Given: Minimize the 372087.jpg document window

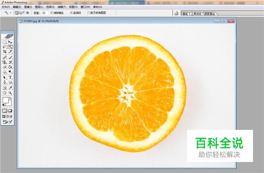Looking at the screenshot, I should tap(216, 21).
